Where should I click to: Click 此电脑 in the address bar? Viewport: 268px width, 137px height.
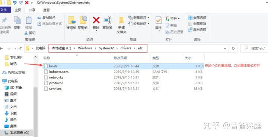pos(40,48)
